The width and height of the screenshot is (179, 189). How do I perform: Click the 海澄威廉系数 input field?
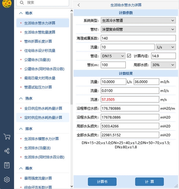point(138,38)
